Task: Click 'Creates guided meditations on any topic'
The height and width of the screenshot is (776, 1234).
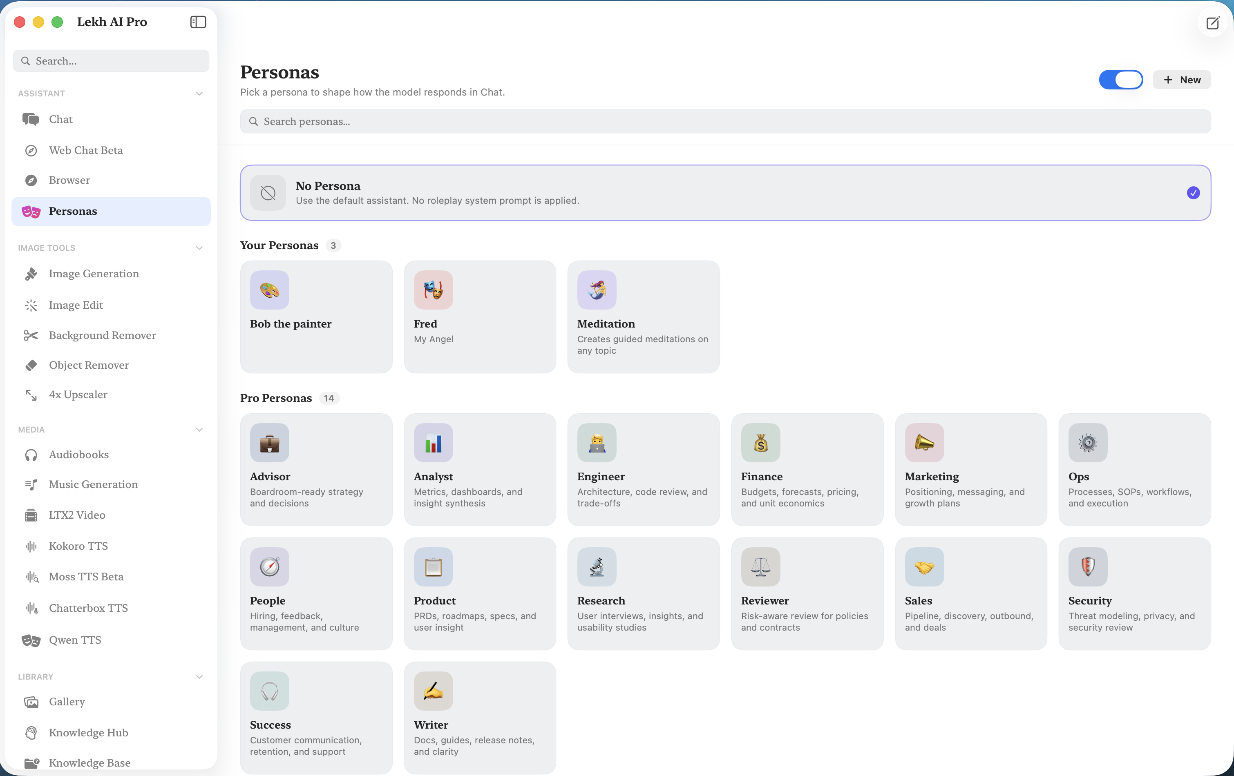Action: point(643,345)
